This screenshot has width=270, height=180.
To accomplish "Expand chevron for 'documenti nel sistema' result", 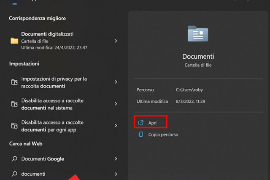I will coord(116,104).
